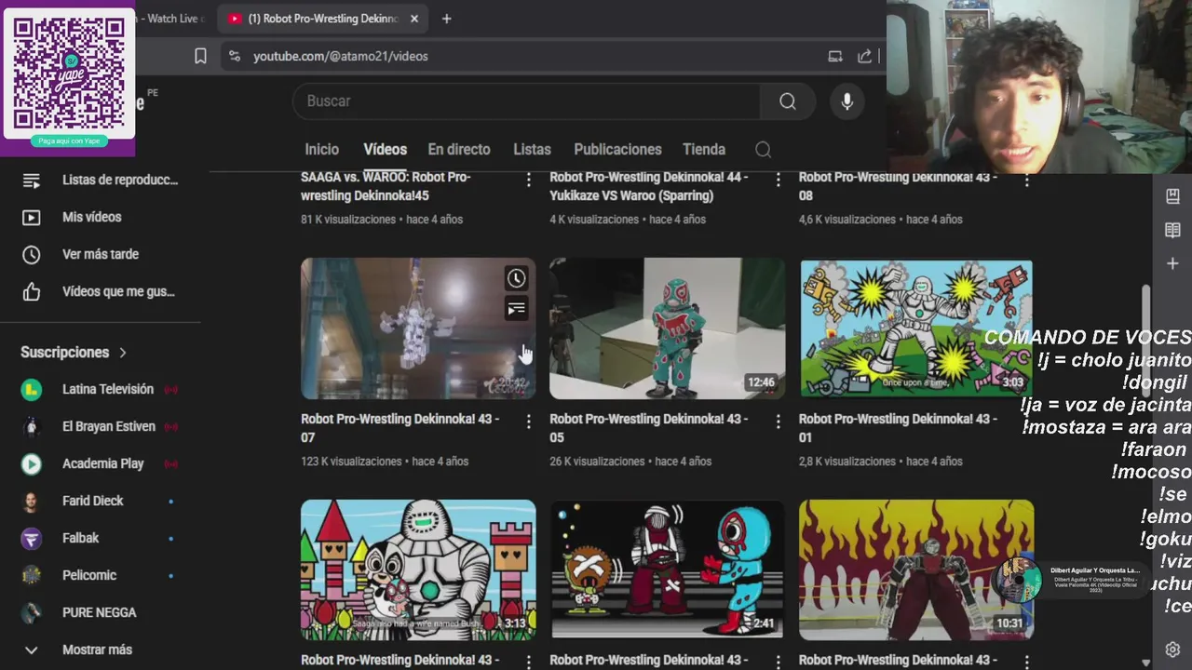Screen dimensions: 1192x670
Task: Open site info icon beside URL
Action: (x=234, y=56)
